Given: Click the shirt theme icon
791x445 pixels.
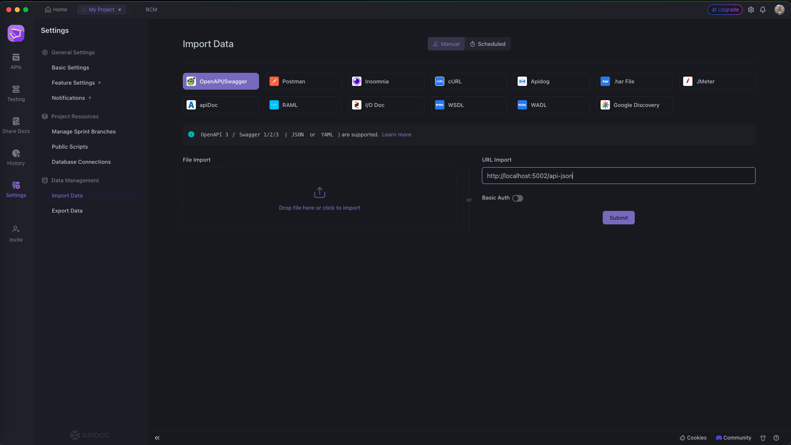Looking at the screenshot, I should coord(763,438).
